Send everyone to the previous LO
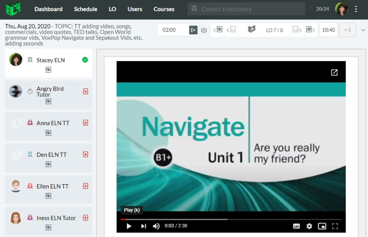Screen dimensions: 368x237 coord(231,30)
